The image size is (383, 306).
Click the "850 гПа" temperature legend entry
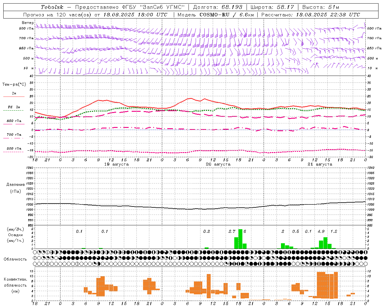[x=14, y=121]
